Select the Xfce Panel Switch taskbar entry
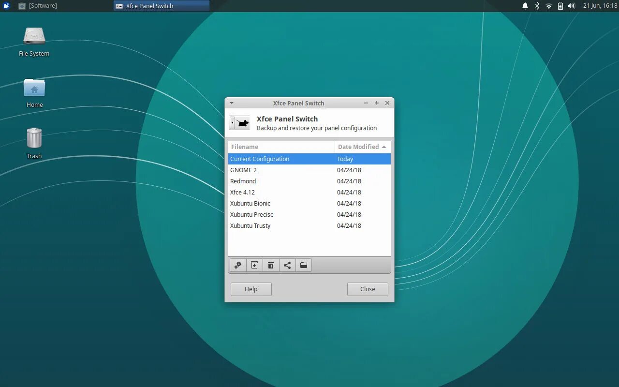Viewport: 619px width, 387px height. pos(161,6)
